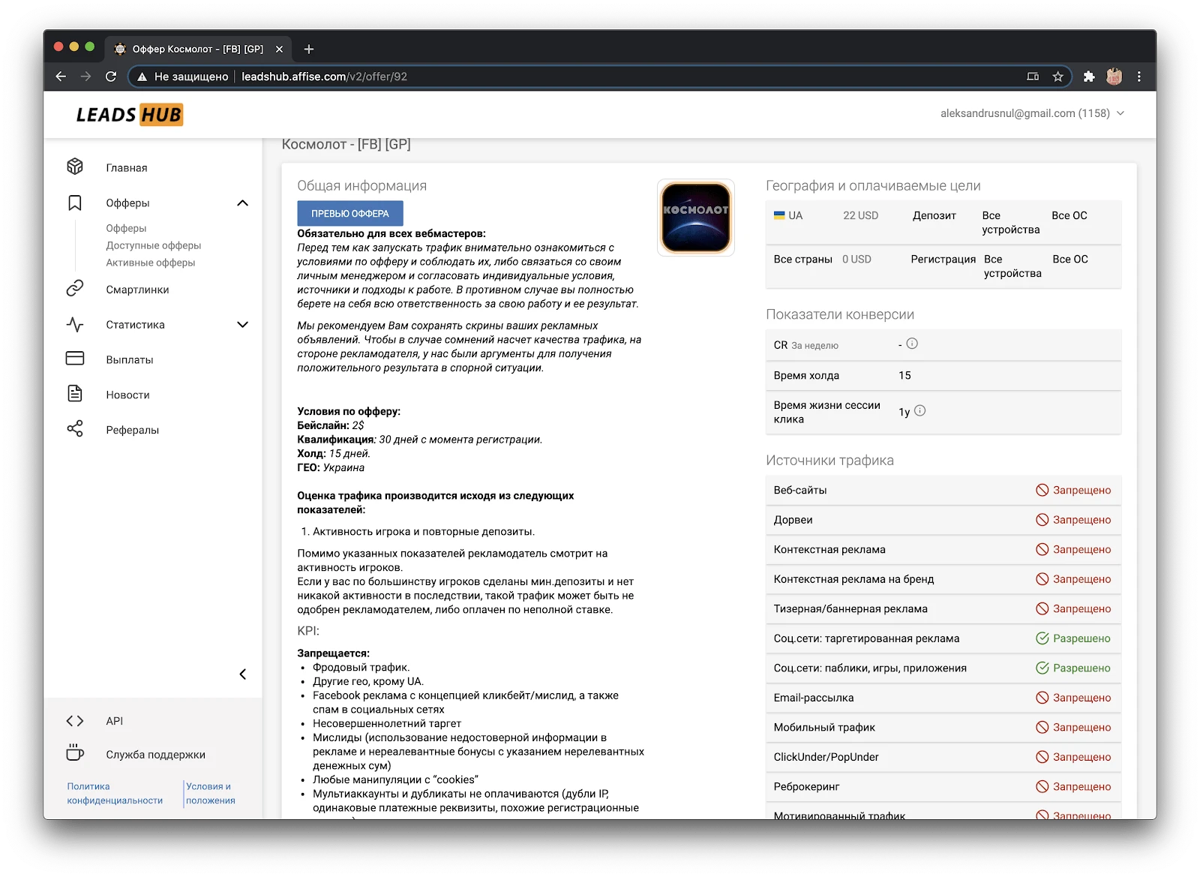The image size is (1200, 877).
Task: Collapse the Офферы sidebar section chevron
Action: point(242,203)
